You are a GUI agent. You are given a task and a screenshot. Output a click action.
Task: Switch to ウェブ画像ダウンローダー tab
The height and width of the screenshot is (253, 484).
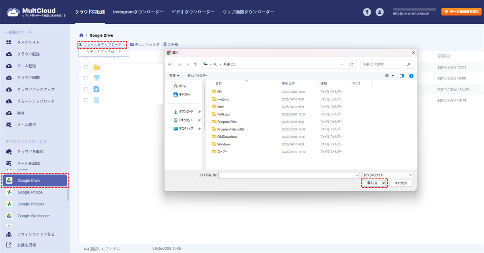click(248, 12)
